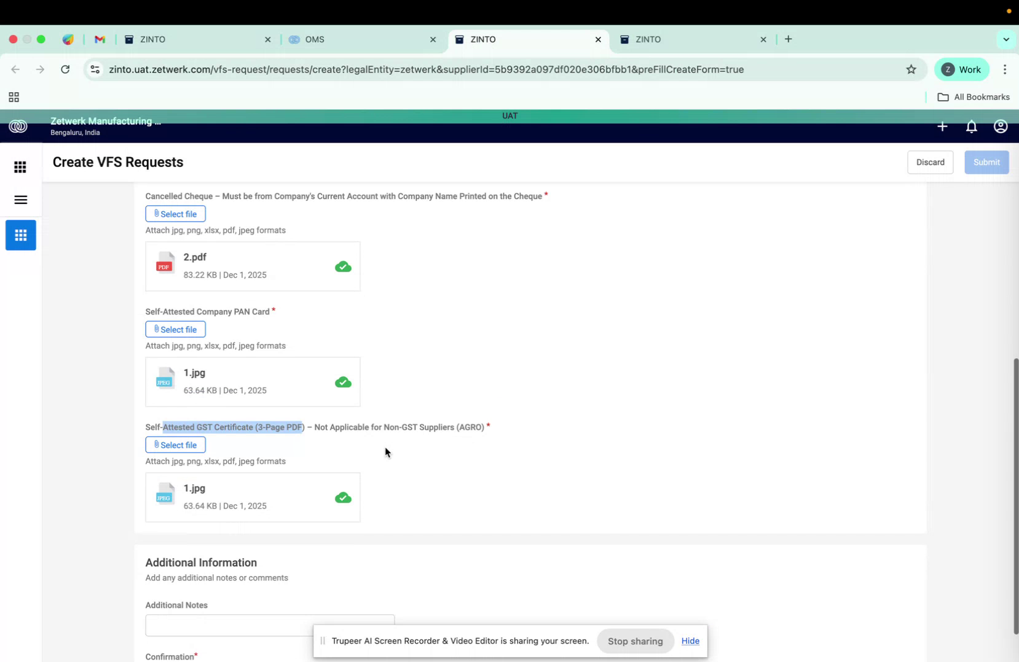Open the plus (create new) icon in header

click(x=942, y=127)
